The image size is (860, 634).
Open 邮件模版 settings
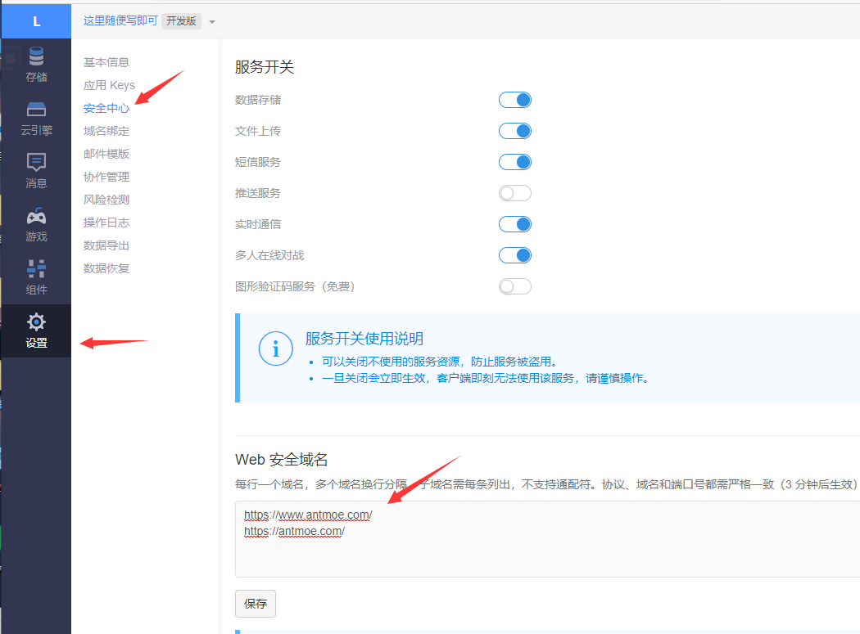[x=106, y=154]
